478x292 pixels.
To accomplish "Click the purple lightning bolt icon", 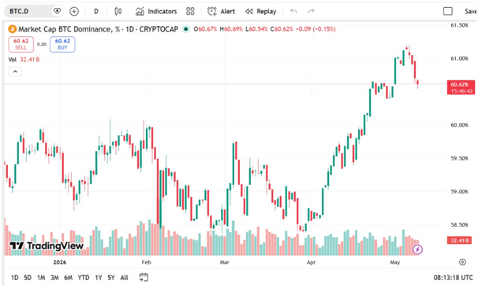I will pos(417,249).
